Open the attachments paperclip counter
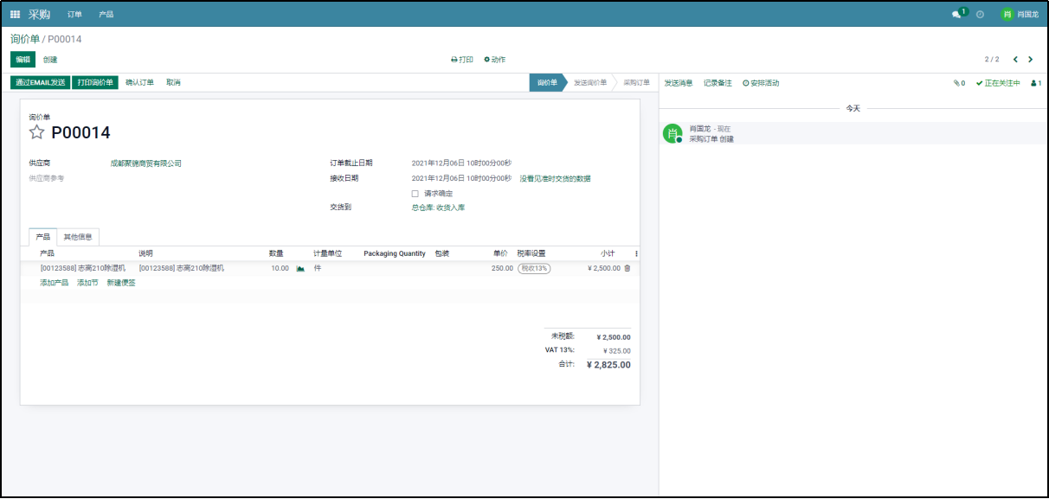1049x499 pixels. click(x=959, y=83)
